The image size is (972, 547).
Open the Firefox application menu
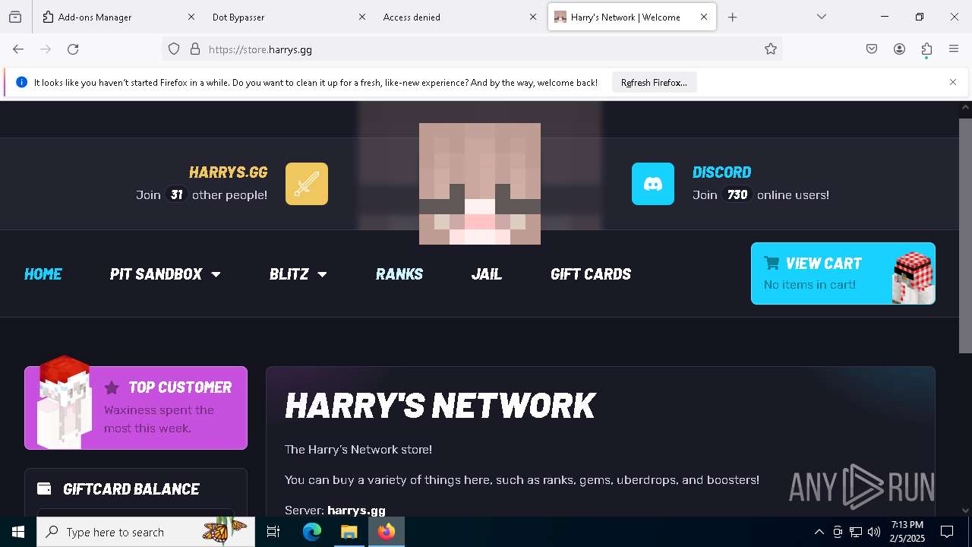click(x=954, y=49)
